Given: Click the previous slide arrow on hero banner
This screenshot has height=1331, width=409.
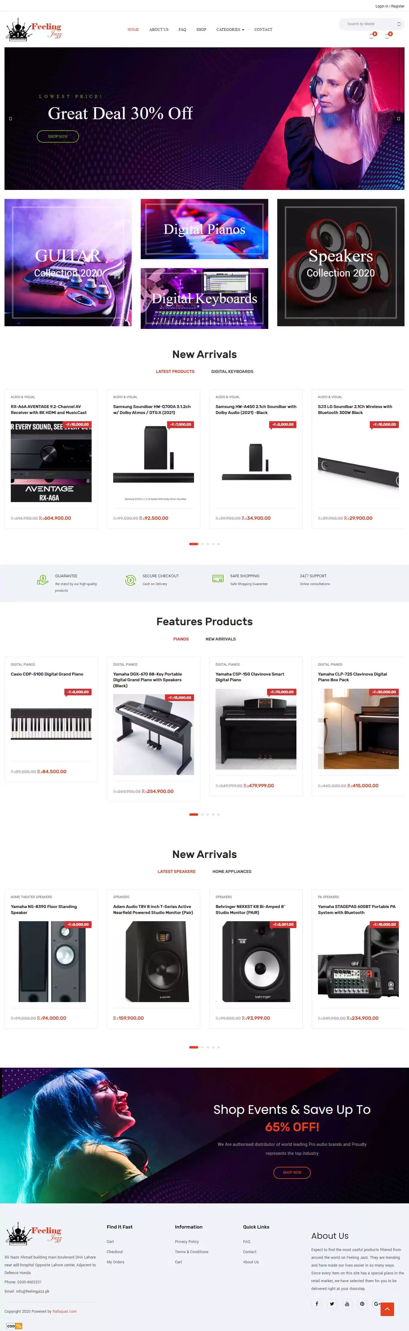Looking at the screenshot, I should [10, 118].
